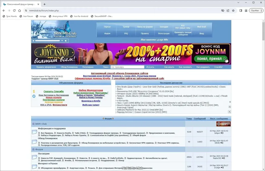Open FAQ menu item
Screen dimensions: 265x171
tap(126, 33)
